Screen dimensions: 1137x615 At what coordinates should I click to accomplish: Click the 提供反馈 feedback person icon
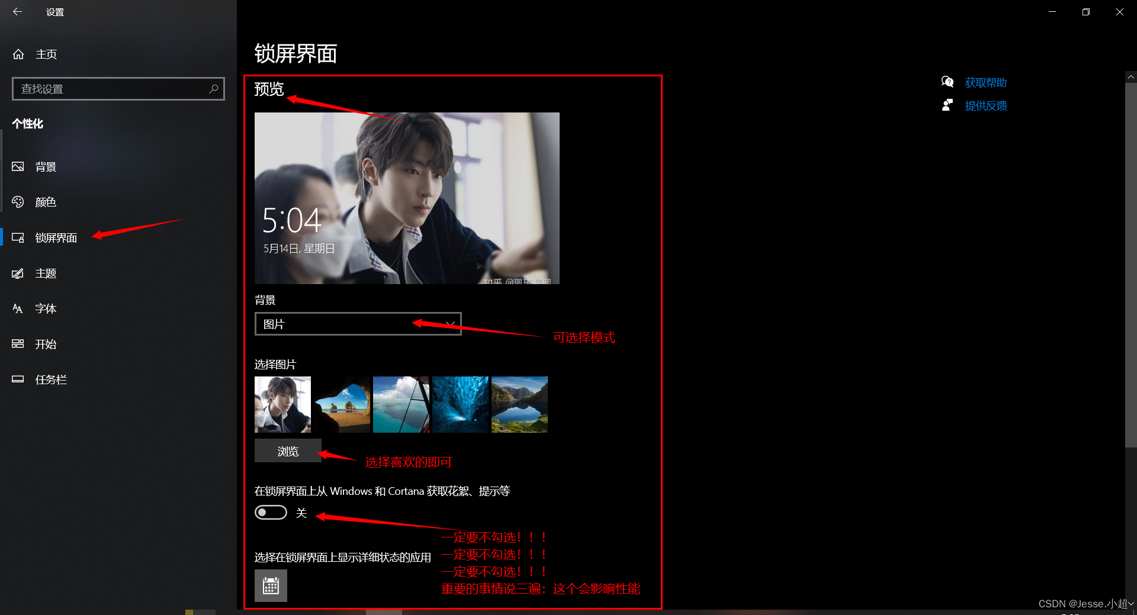947,105
